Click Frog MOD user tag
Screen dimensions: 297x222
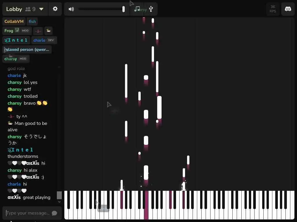tap(17, 31)
